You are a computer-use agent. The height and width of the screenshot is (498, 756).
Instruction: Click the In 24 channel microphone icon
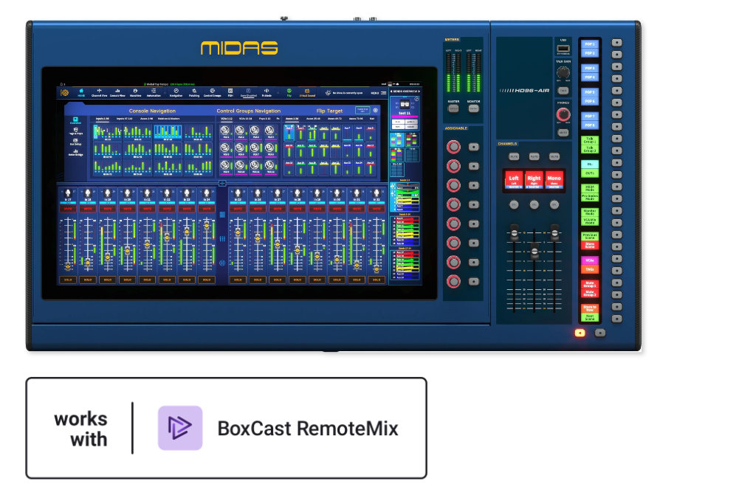point(207,193)
